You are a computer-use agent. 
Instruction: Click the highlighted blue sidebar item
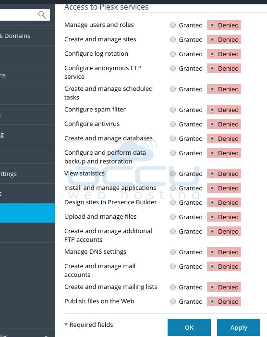(x=27, y=213)
